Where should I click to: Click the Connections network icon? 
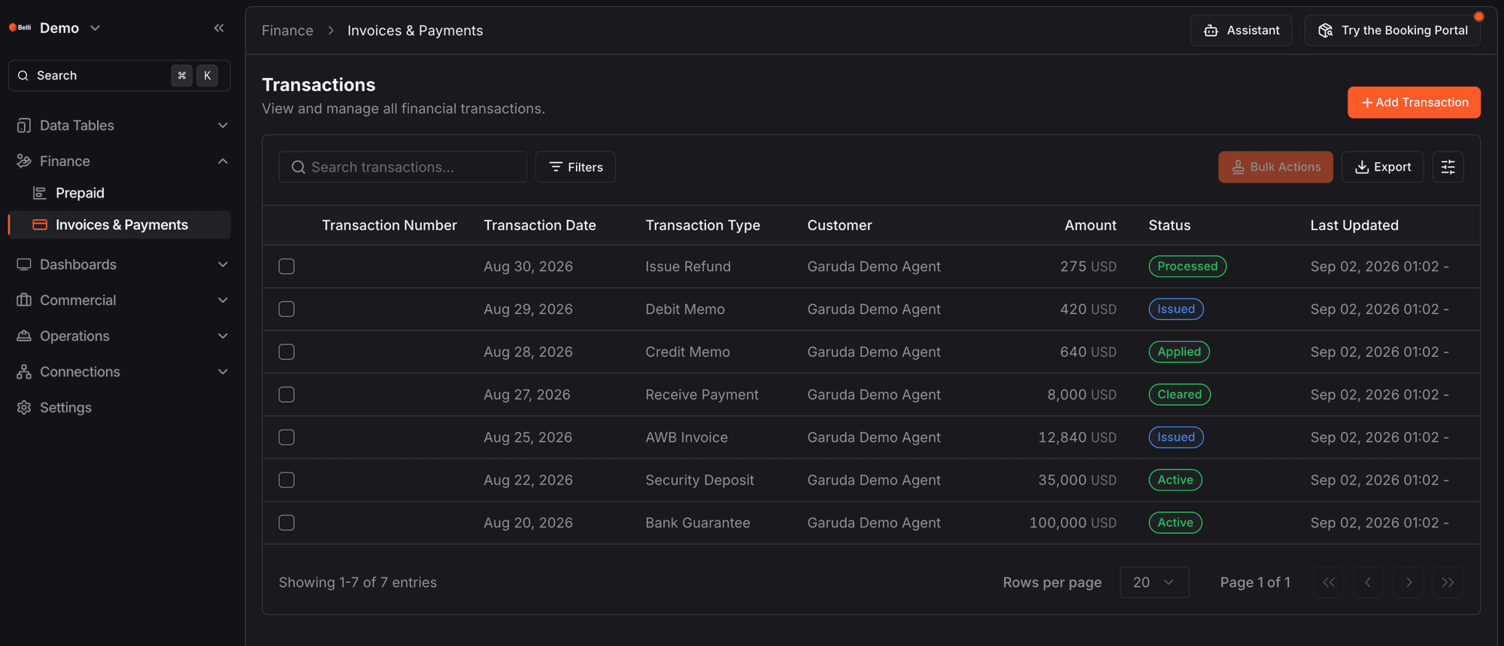pyautogui.click(x=24, y=372)
